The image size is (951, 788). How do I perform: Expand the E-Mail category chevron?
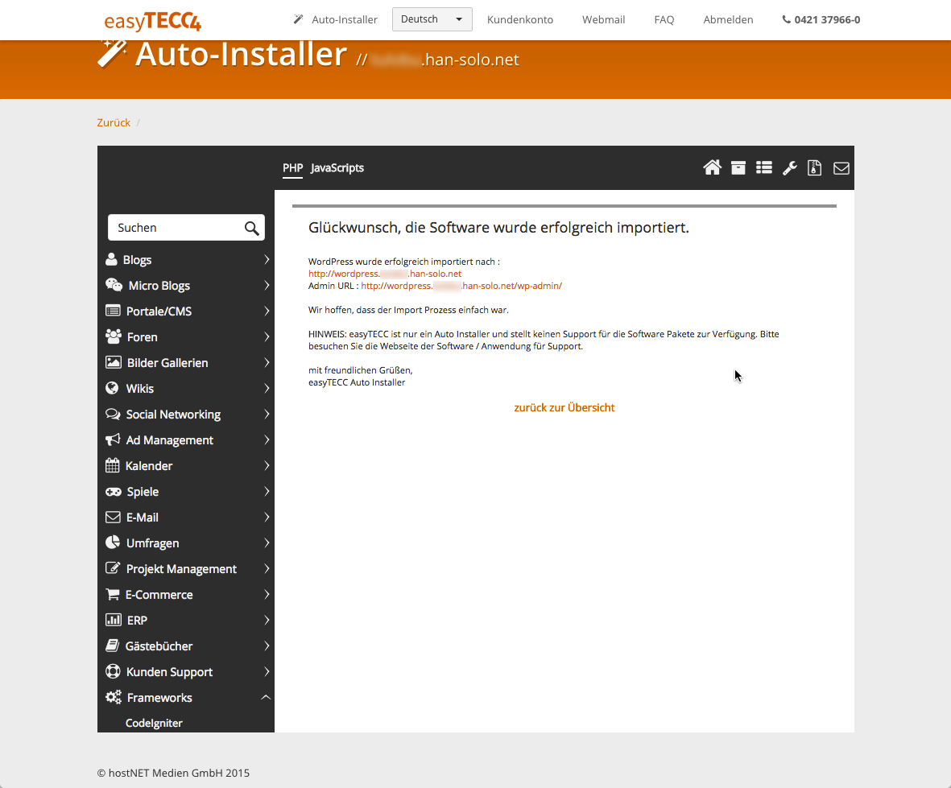pos(267,517)
